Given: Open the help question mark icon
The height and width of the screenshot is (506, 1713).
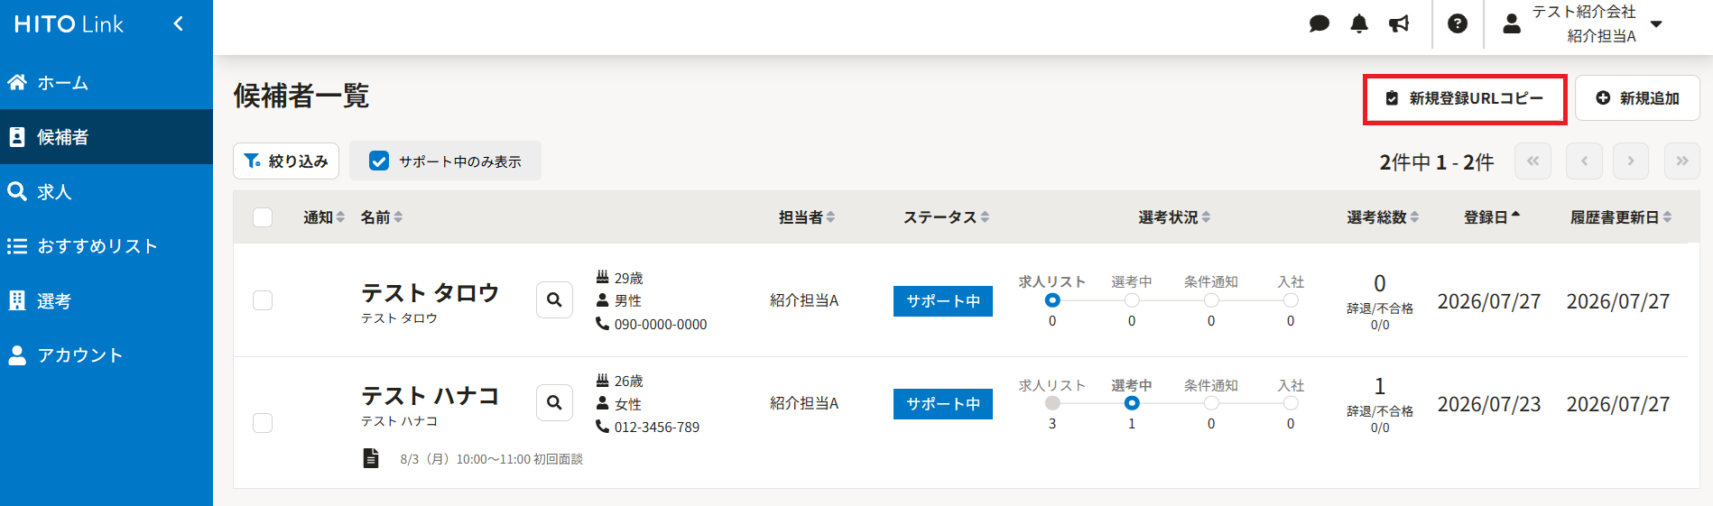Looking at the screenshot, I should pyautogui.click(x=1458, y=23).
